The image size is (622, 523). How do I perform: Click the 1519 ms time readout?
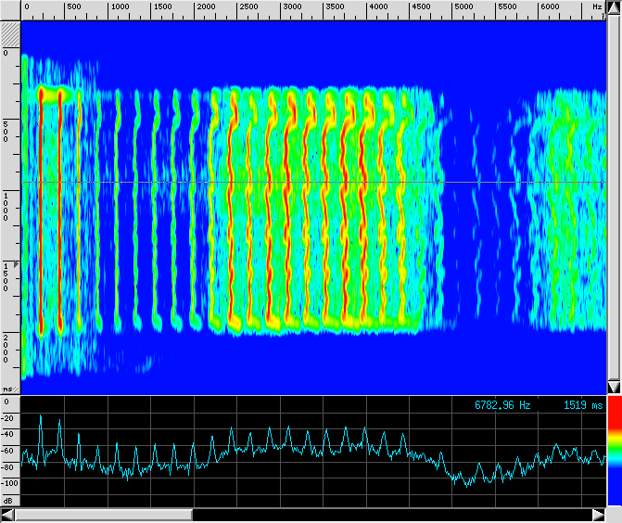click(x=583, y=405)
